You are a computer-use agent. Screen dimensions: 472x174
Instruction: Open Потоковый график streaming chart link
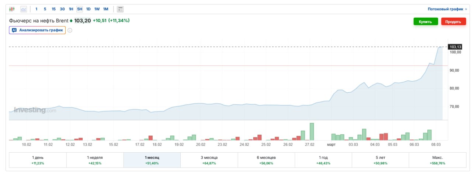point(447,9)
